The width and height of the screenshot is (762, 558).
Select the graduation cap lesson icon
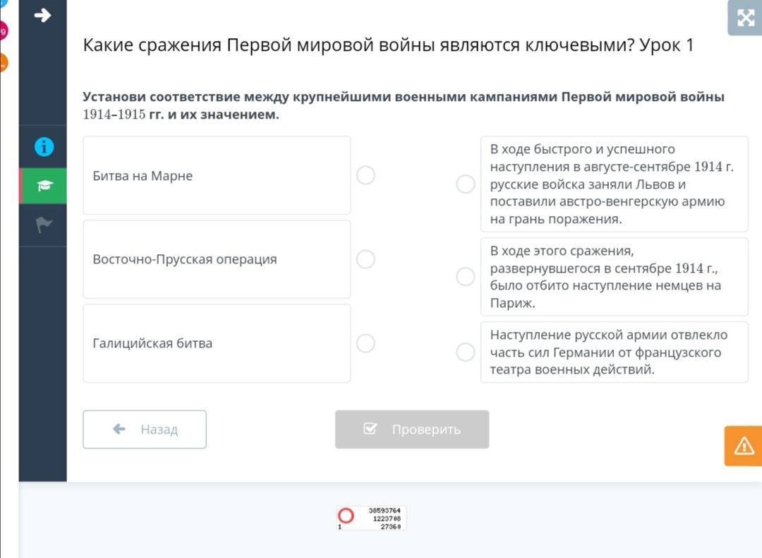pyautogui.click(x=44, y=186)
